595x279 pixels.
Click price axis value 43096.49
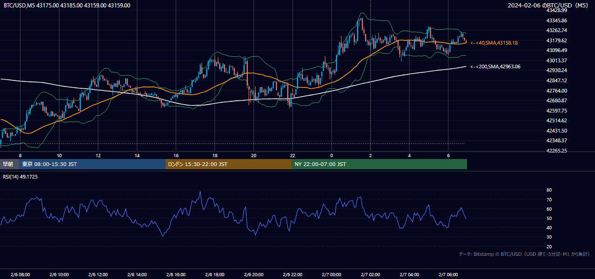pos(556,50)
